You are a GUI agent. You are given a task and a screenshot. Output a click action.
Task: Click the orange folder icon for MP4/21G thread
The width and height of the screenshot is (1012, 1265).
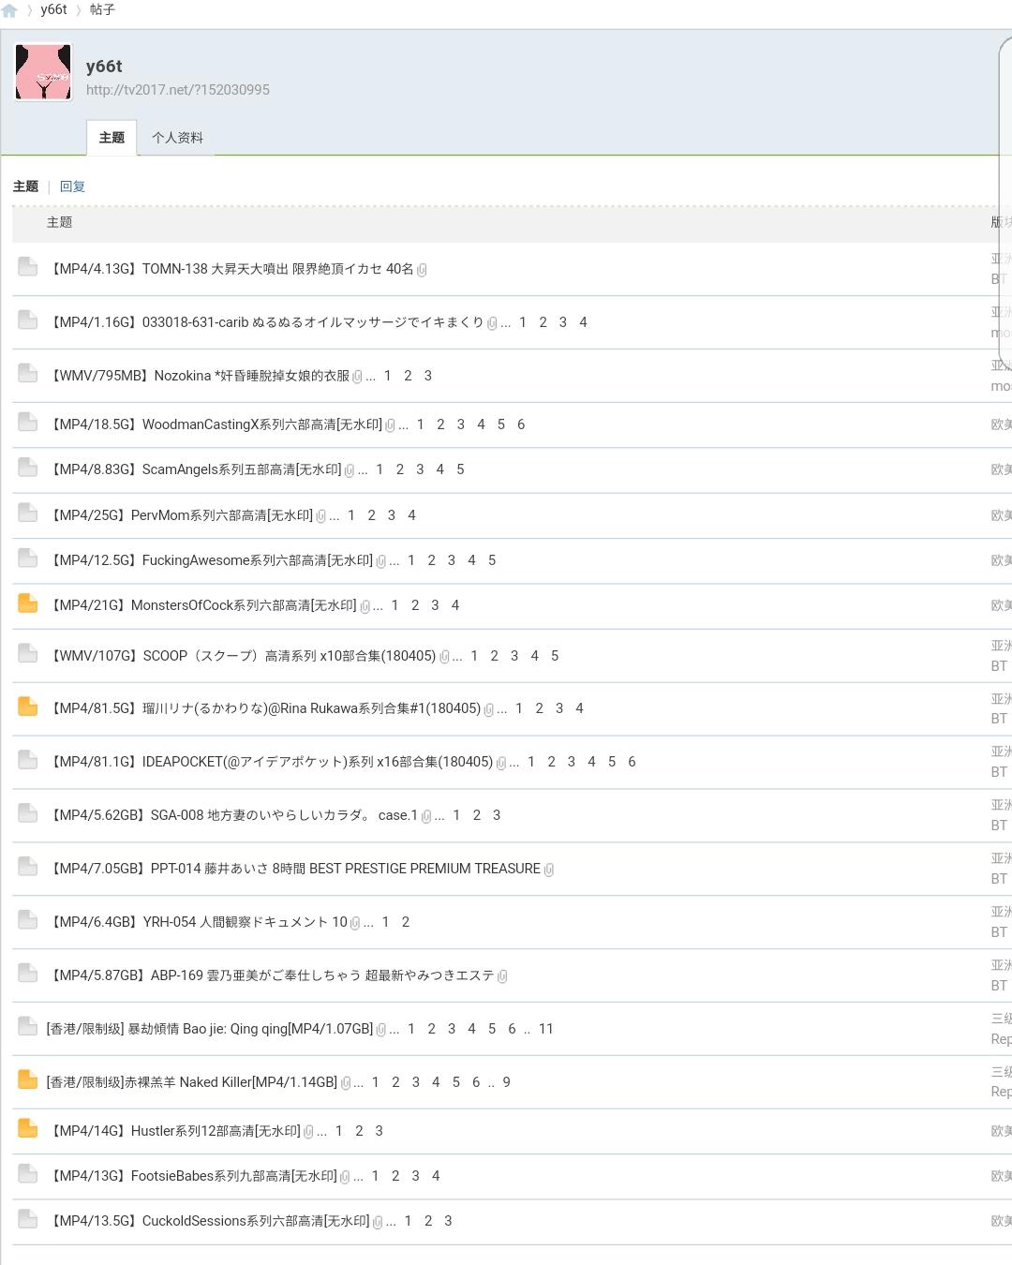pos(28,603)
